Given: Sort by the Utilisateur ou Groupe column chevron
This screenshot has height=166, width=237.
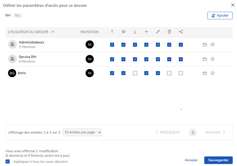Looking at the screenshot, I should pos(53,32).
